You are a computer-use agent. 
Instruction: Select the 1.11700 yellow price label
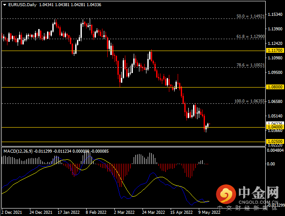[275, 51]
